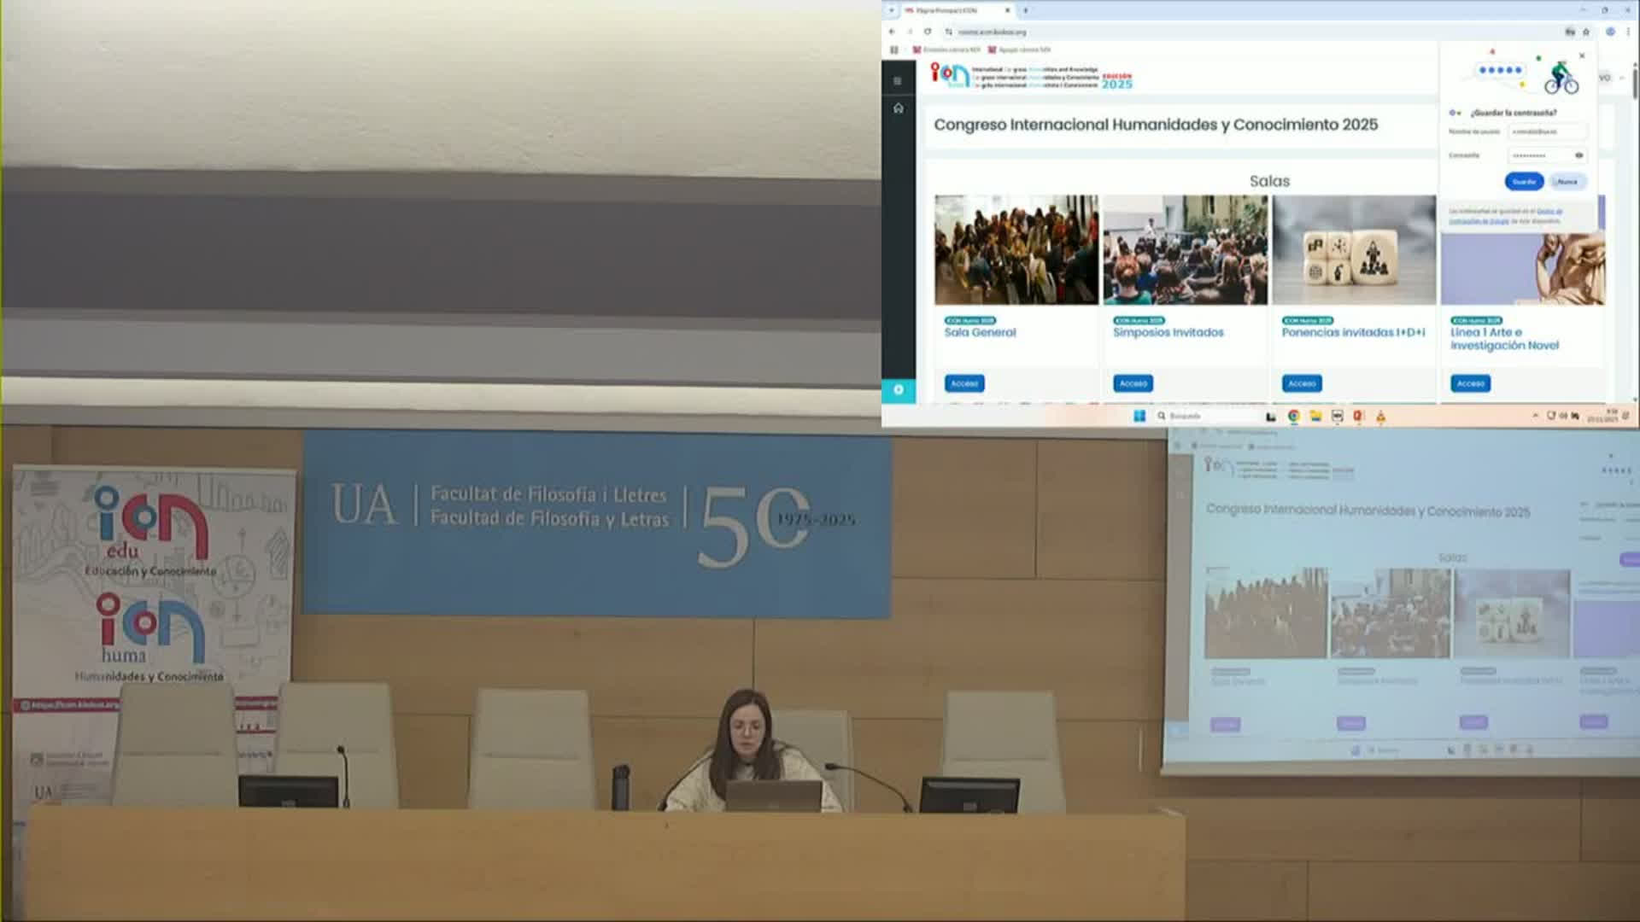
Task: Open the red Office app in taskbar
Action: [1358, 416]
